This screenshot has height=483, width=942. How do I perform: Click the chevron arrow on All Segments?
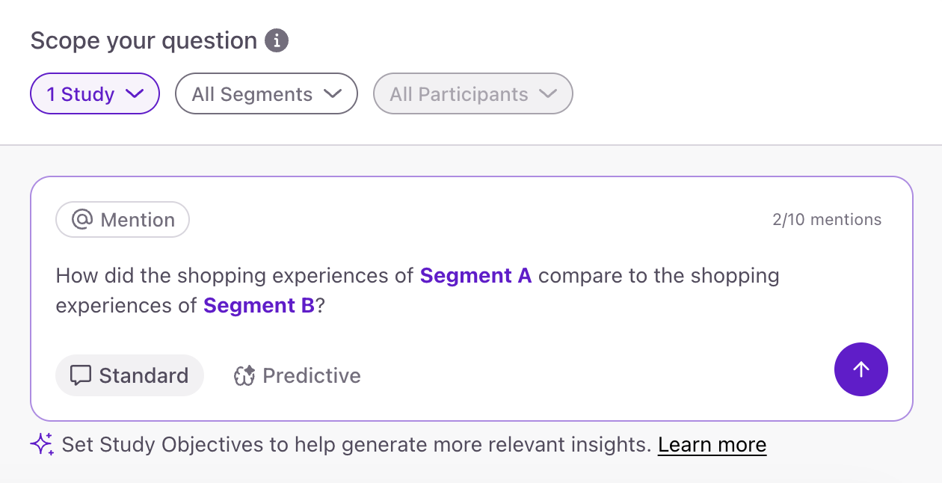click(332, 94)
